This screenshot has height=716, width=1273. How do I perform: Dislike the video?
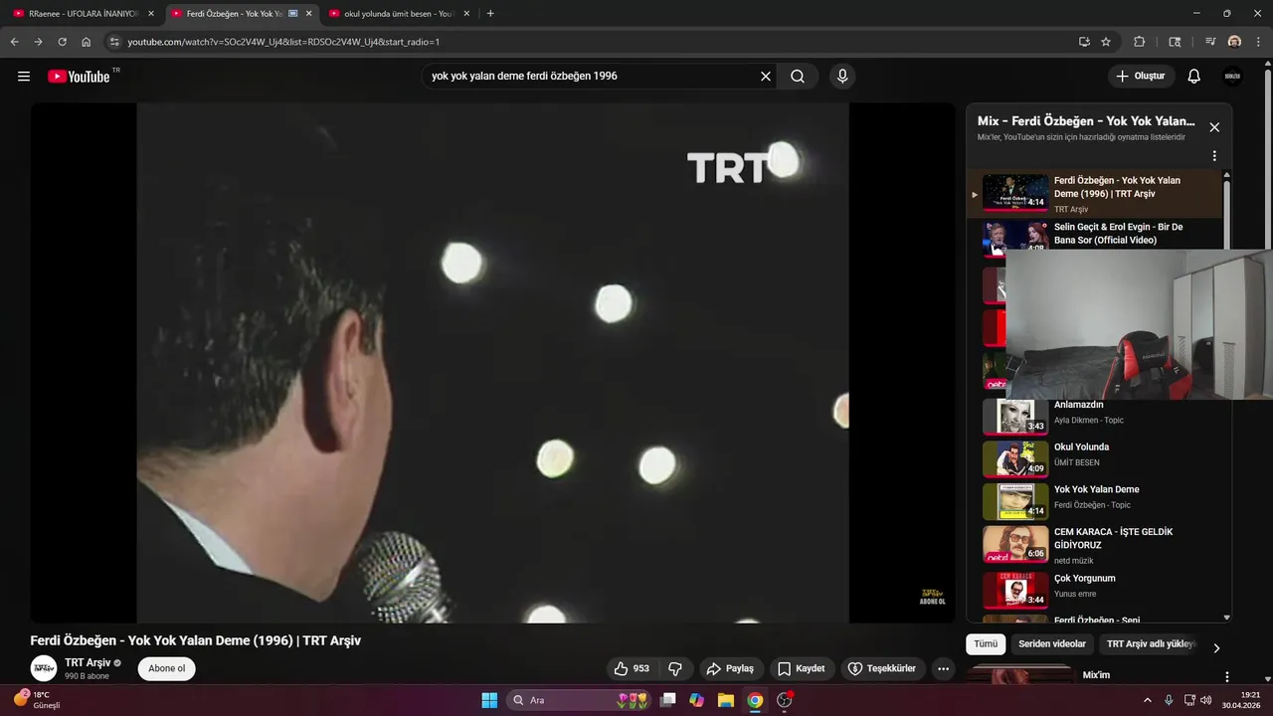point(675,668)
